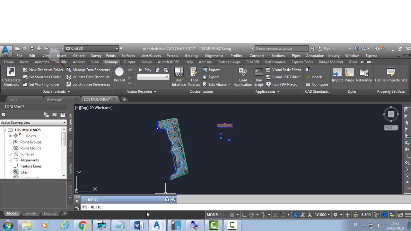Switch to the Annotate ribbon tab

42,62
